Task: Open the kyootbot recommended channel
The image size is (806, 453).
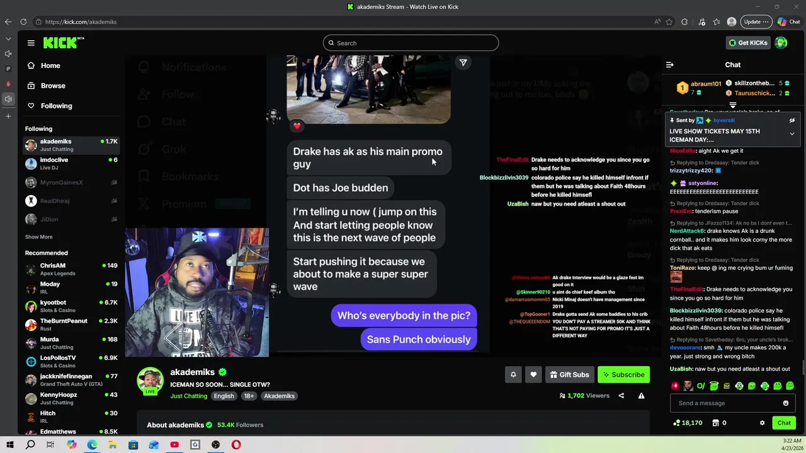Action: 71,306
